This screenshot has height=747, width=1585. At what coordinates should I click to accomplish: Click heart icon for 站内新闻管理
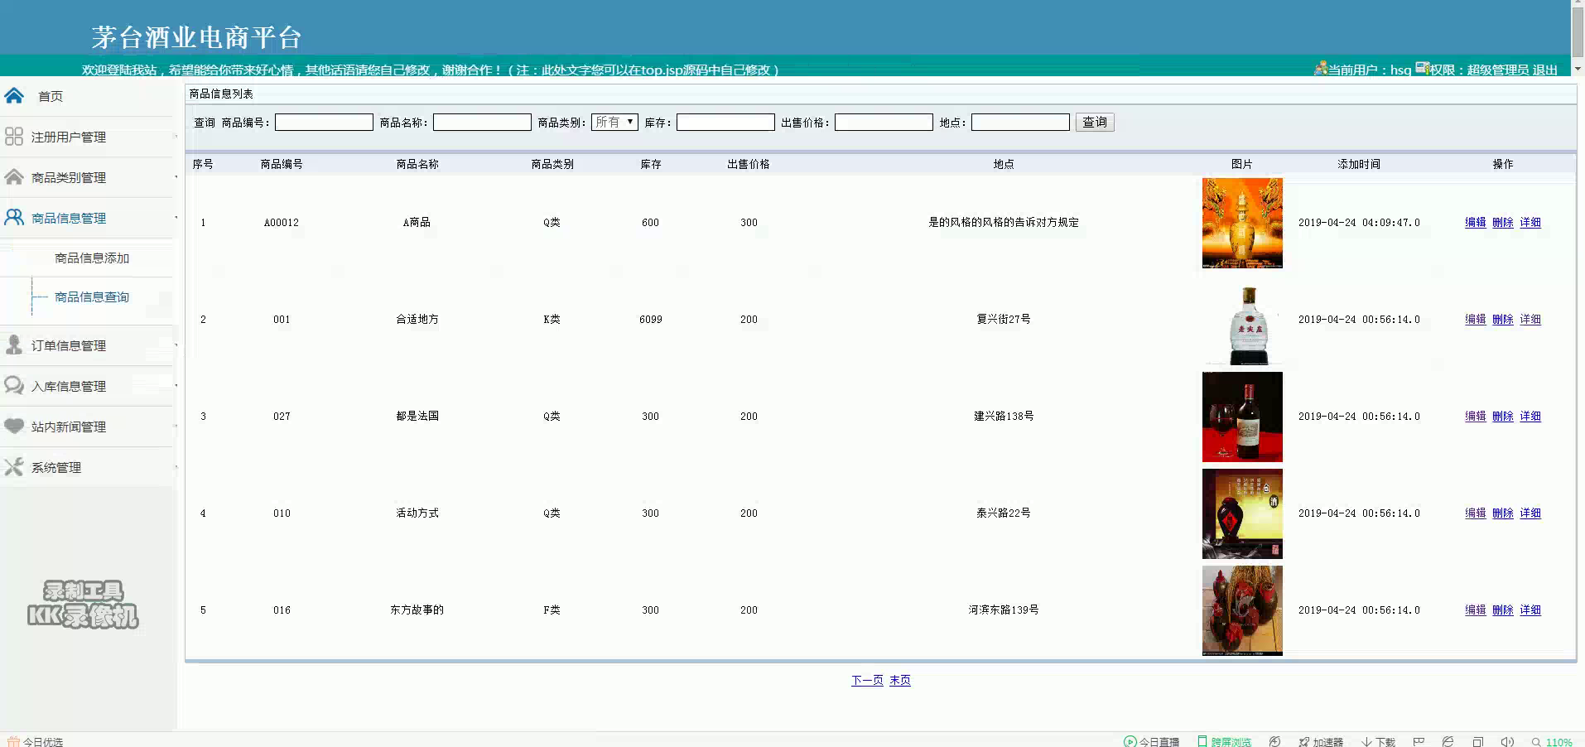(14, 426)
